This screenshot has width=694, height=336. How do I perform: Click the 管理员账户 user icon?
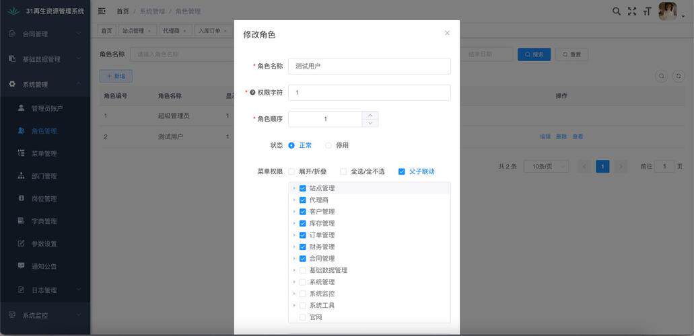click(x=22, y=108)
